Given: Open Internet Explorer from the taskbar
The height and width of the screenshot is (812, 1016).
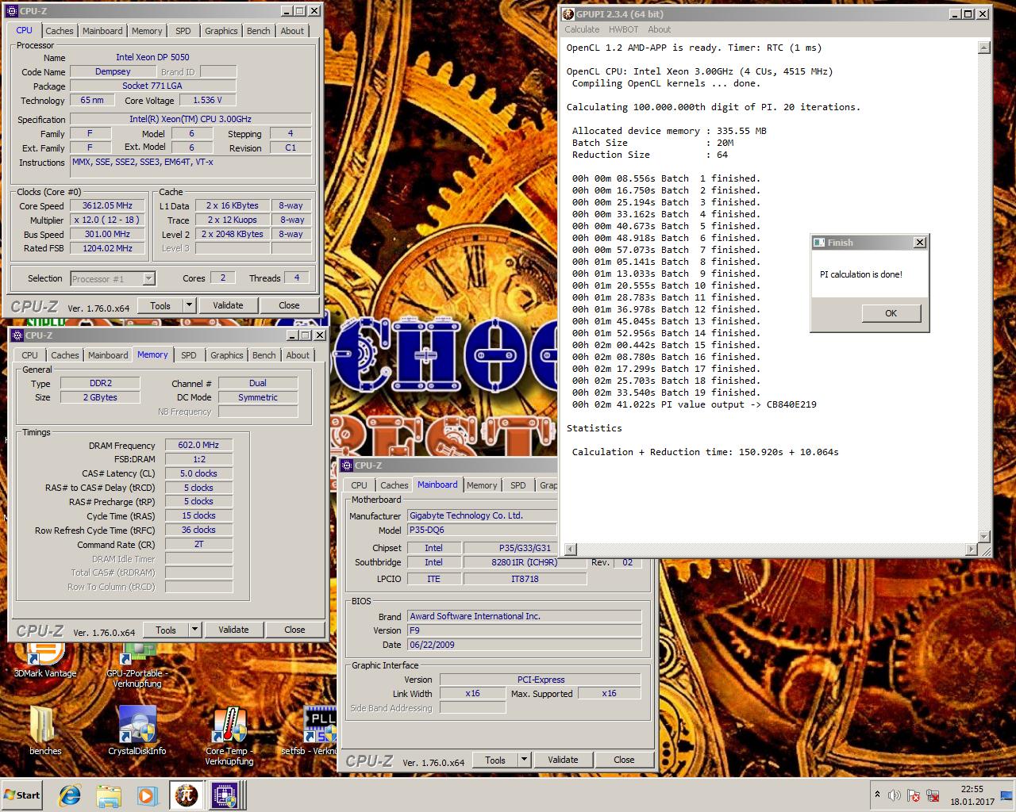Looking at the screenshot, I should point(70,795).
